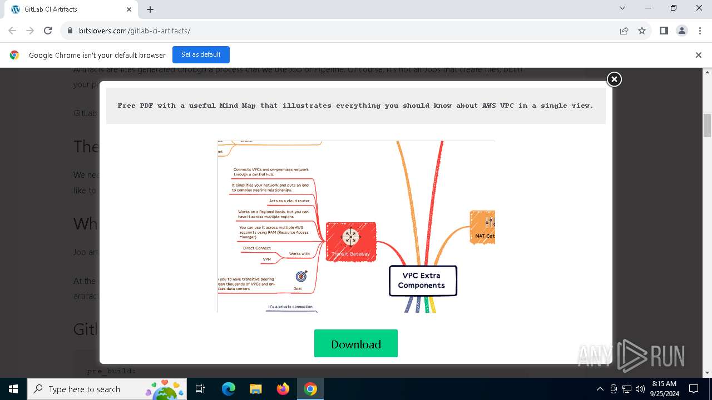Open a new browser tab

[150, 9]
